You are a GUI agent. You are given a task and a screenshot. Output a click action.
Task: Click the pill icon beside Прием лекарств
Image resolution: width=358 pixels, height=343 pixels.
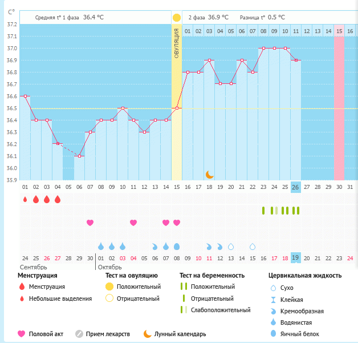(79, 334)
